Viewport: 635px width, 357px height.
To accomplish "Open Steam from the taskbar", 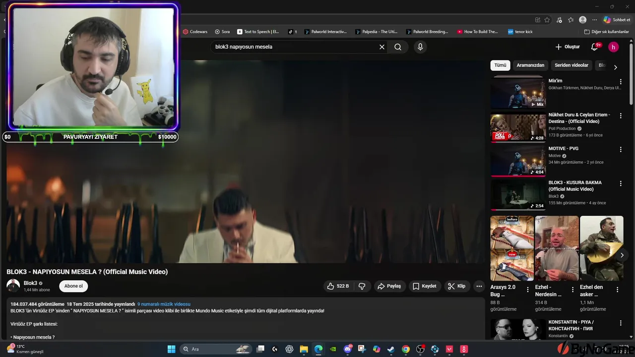I will pyautogui.click(x=391, y=349).
